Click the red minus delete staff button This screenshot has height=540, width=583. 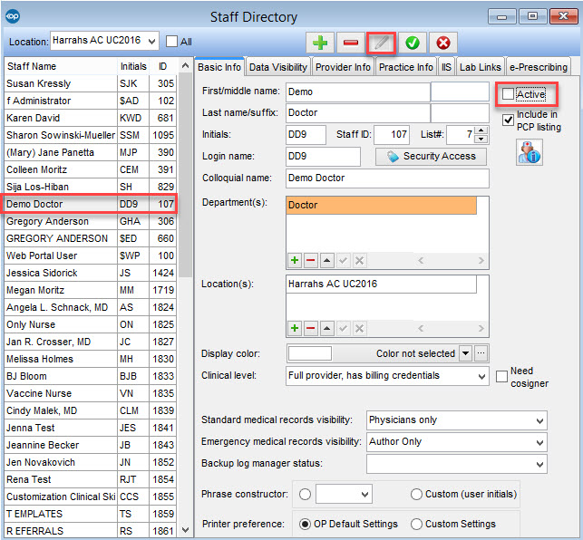pyautogui.click(x=351, y=43)
